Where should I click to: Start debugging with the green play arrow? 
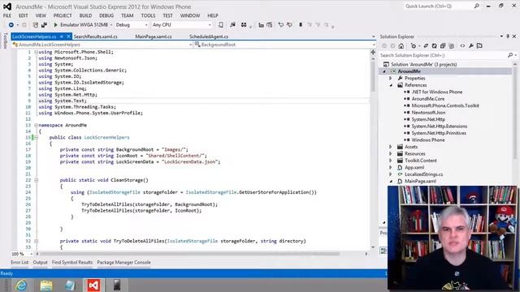coord(56,25)
